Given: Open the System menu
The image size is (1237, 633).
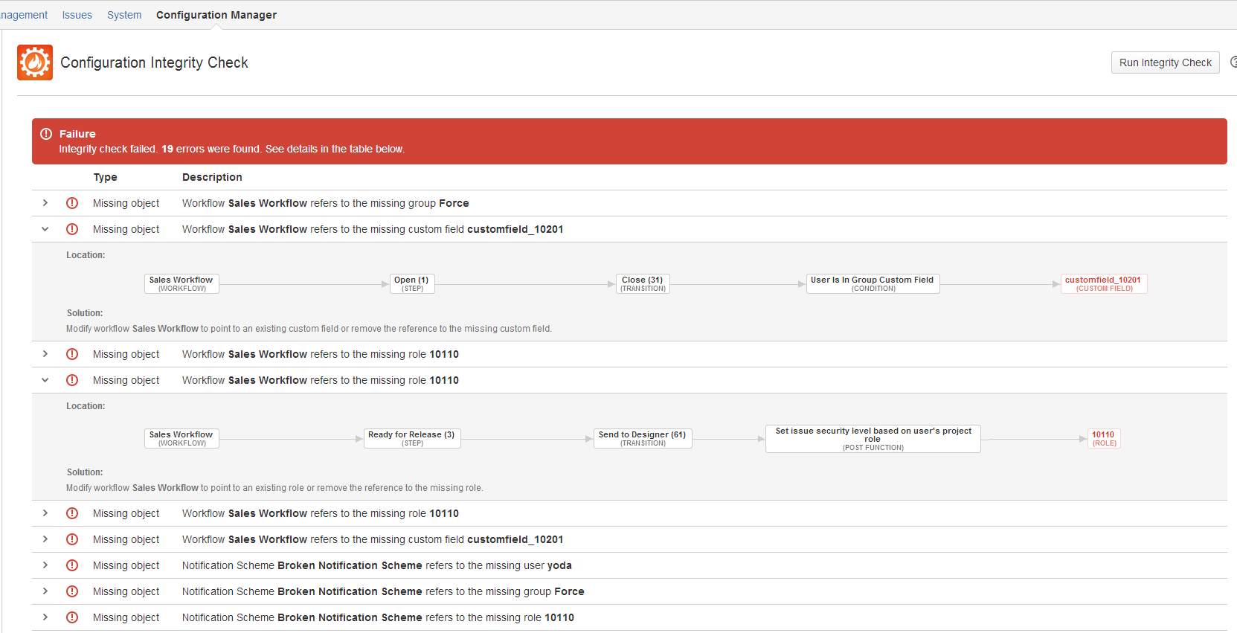Looking at the screenshot, I should click(x=124, y=15).
